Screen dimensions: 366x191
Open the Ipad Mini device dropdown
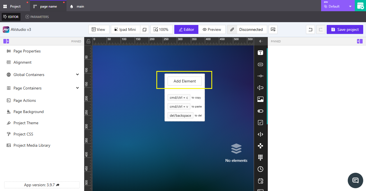click(125, 29)
